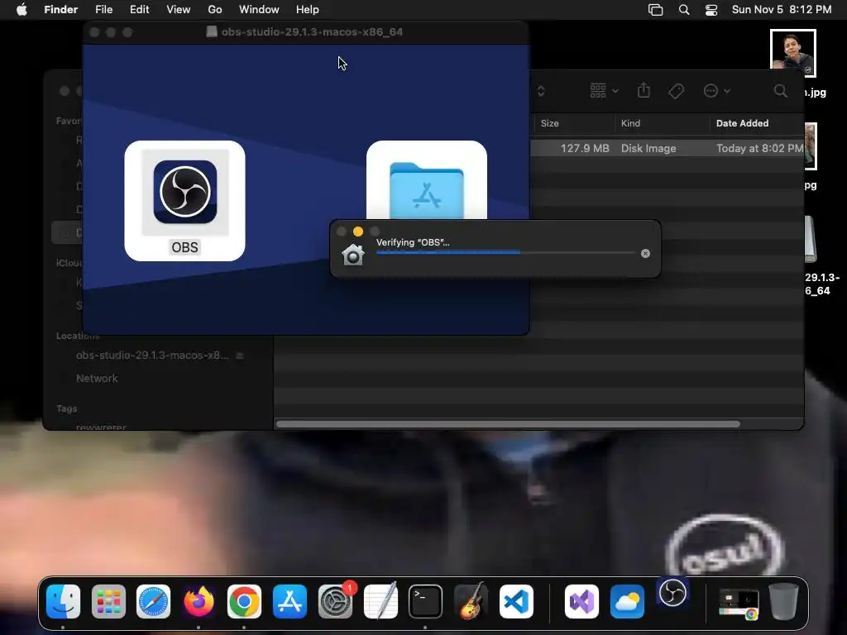Open the Apple menu
The height and width of the screenshot is (635, 847).
click(22, 10)
